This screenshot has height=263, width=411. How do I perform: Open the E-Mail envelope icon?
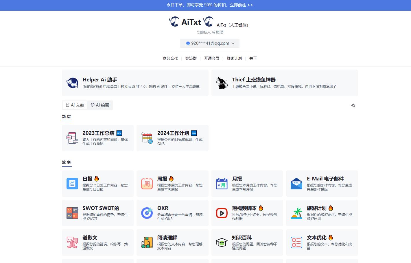tap(296, 184)
